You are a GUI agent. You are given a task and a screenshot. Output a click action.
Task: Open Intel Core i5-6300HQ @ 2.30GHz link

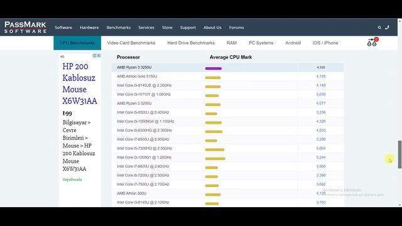click(x=144, y=130)
